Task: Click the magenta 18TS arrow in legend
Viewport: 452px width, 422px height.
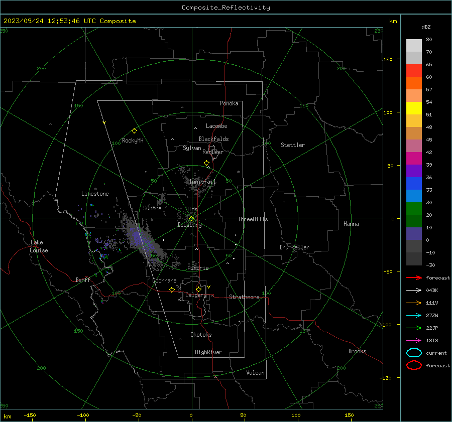Action: pyautogui.click(x=414, y=341)
